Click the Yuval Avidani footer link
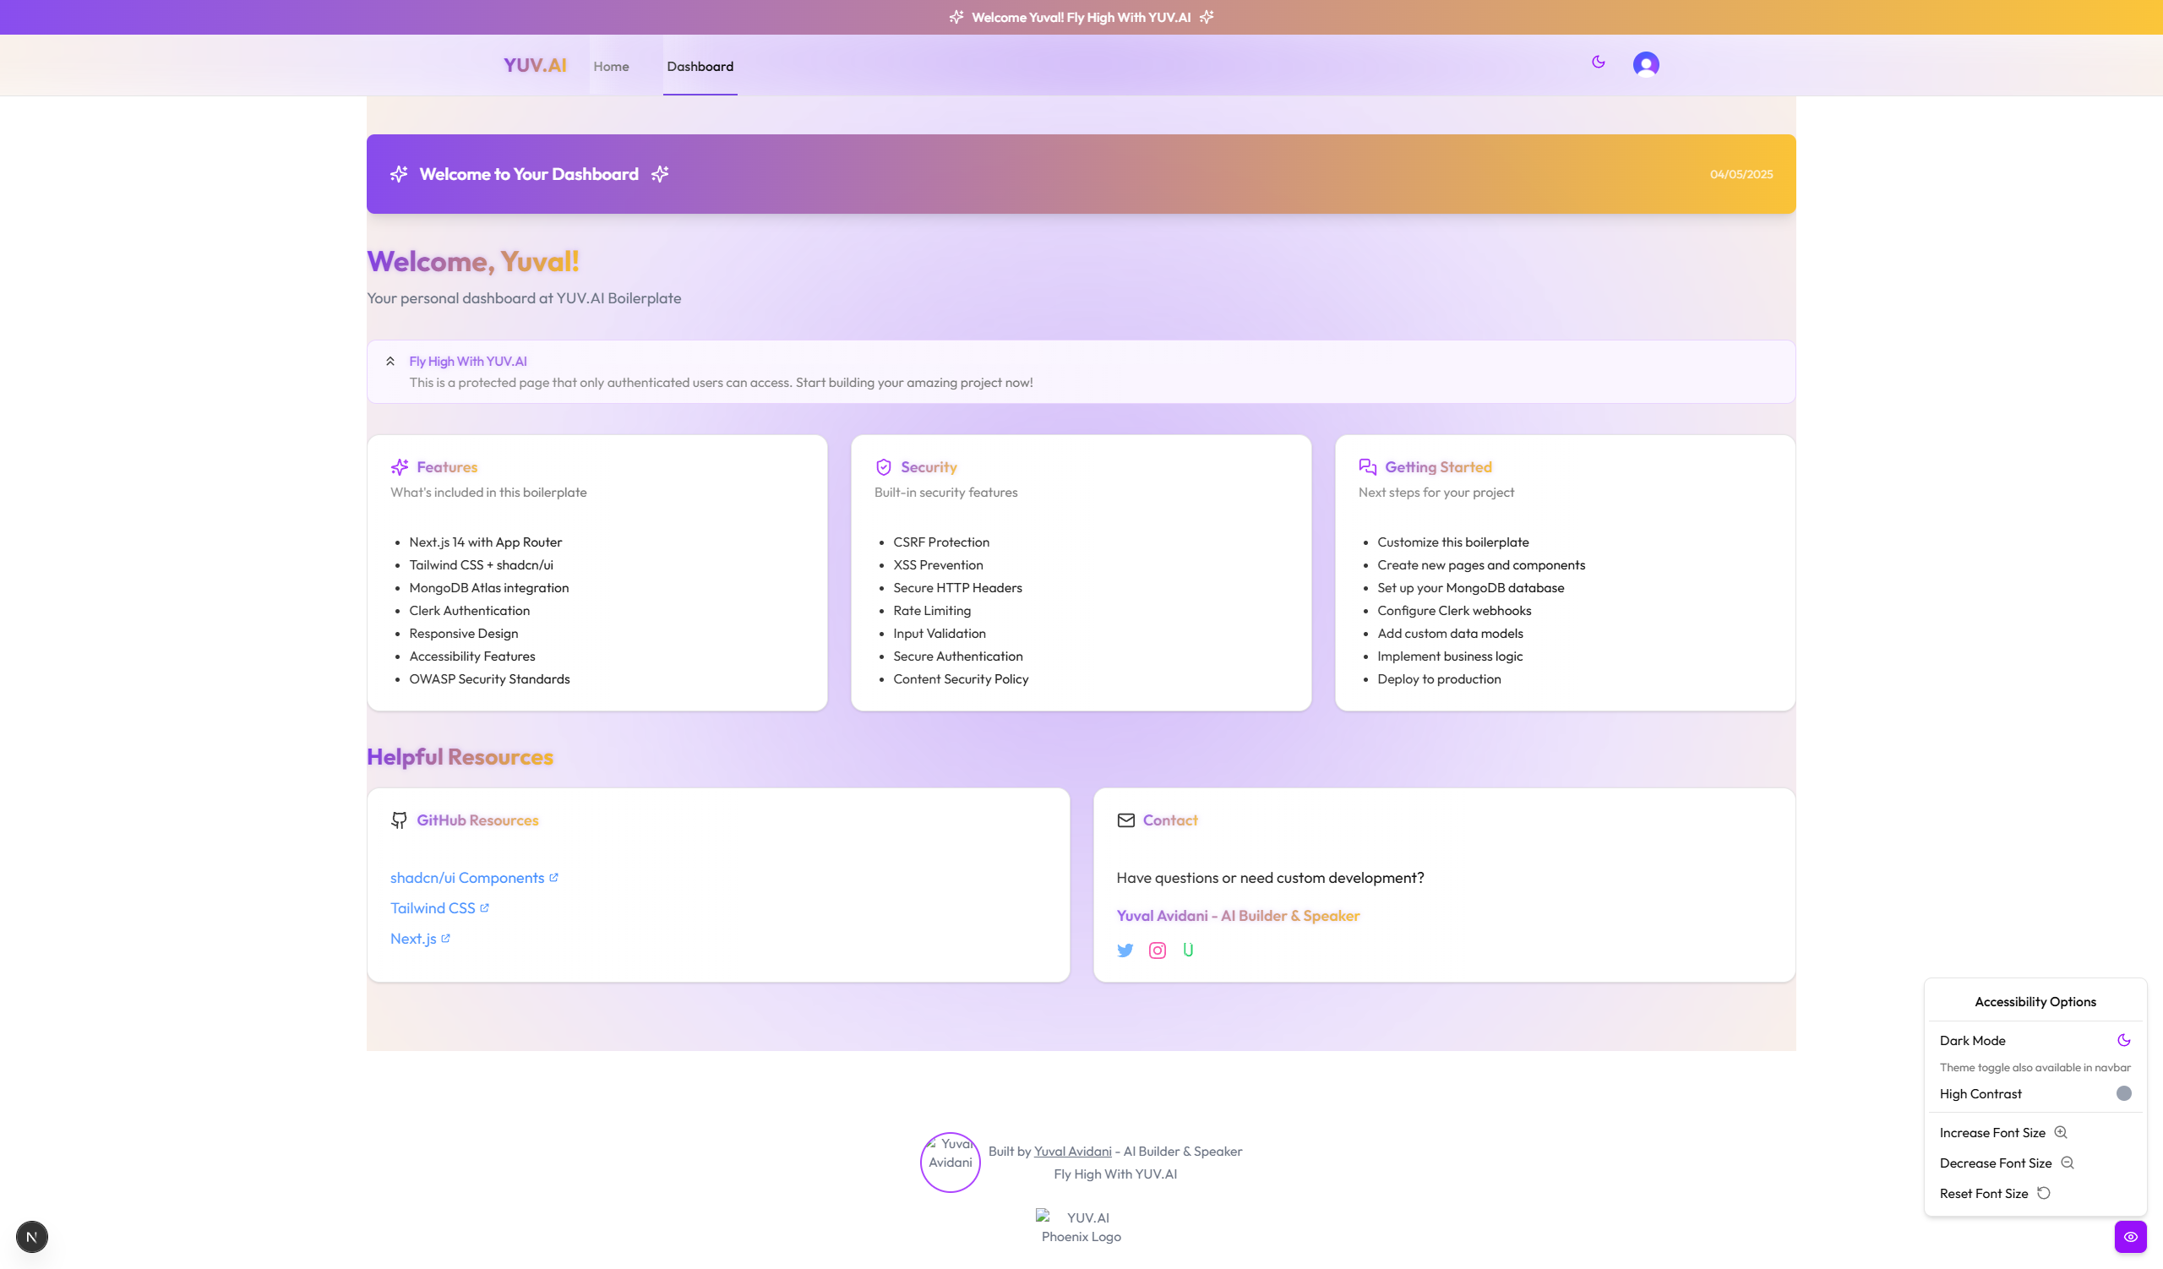Image resolution: width=2163 pixels, height=1269 pixels. [x=1072, y=1152]
